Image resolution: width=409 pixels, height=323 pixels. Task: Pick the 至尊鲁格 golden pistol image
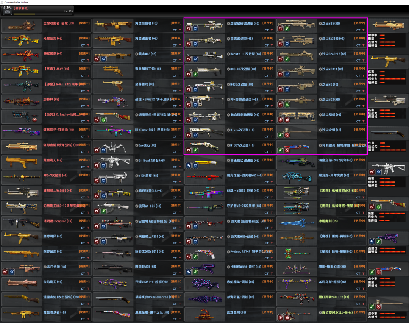click(x=113, y=86)
